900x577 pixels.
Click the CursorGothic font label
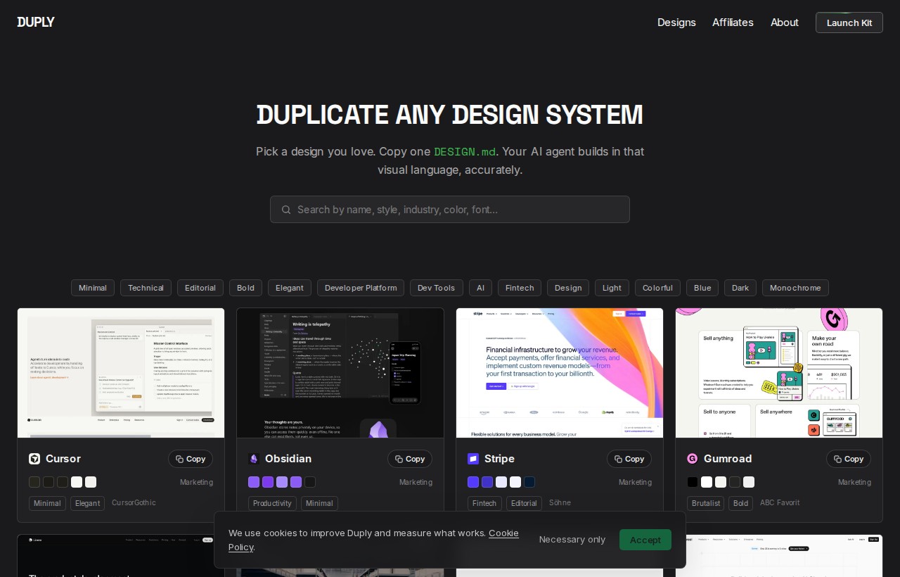tap(134, 502)
